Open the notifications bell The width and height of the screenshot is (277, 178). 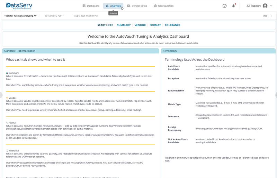tap(233, 6)
